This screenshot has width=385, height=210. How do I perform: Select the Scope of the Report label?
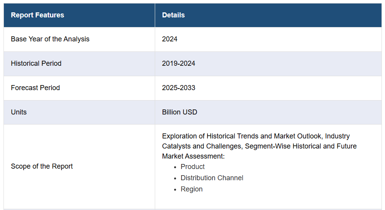point(42,166)
